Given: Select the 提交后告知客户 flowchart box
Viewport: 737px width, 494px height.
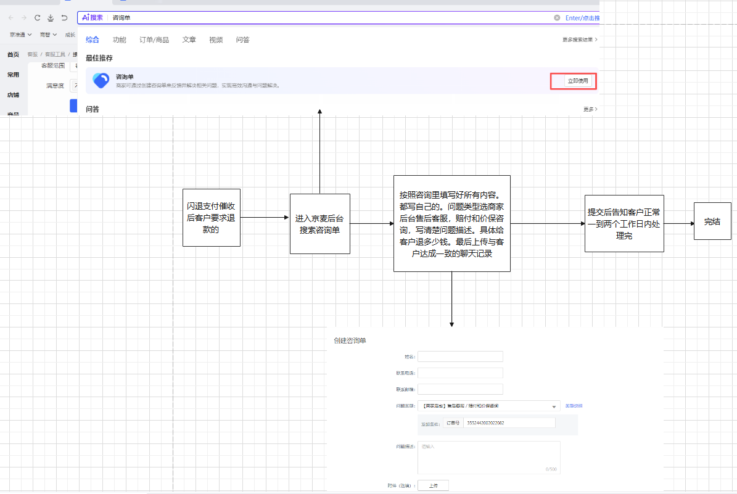Looking at the screenshot, I should point(624,224).
